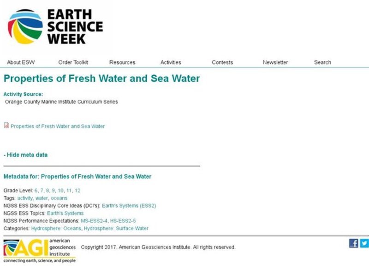
Task: Select Grade Level 6 link
Action: pos(36,190)
